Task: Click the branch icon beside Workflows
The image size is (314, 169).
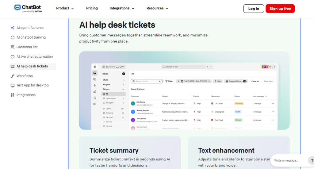Action: (x=12, y=76)
